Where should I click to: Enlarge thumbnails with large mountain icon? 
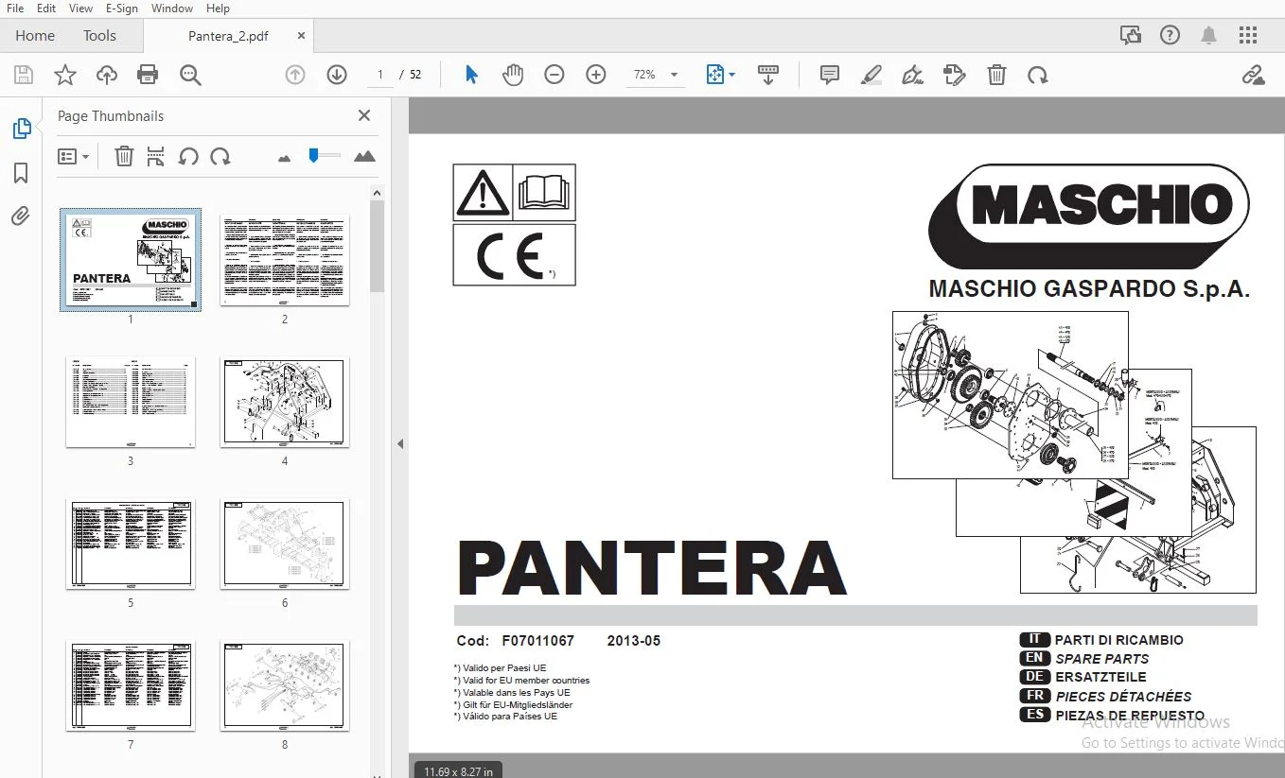click(x=364, y=157)
